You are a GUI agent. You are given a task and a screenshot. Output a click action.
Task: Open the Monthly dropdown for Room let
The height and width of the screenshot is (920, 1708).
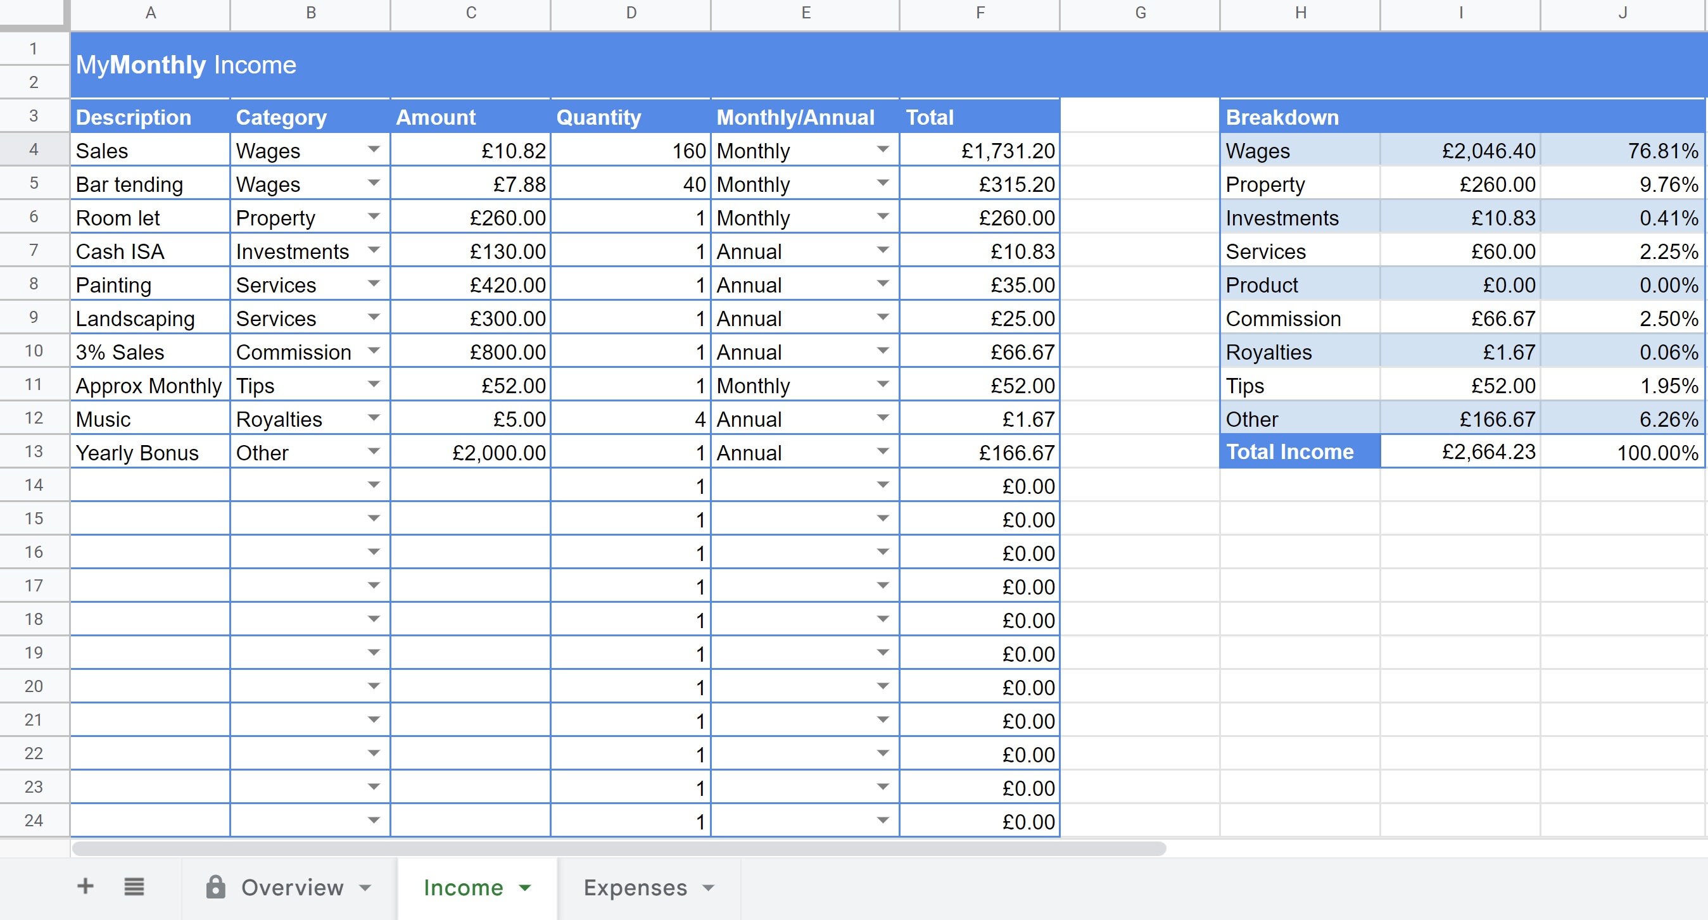pyautogui.click(x=884, y=217)
